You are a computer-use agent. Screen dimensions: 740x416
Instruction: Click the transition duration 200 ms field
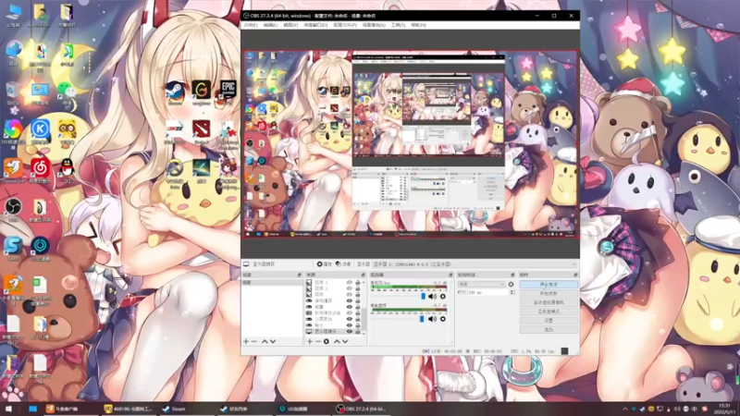coord(487,292)
